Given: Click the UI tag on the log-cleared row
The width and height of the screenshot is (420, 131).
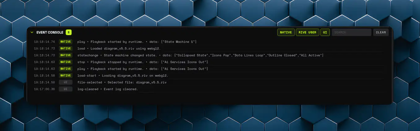Looking at the screenshot, I should click(66, 89).
